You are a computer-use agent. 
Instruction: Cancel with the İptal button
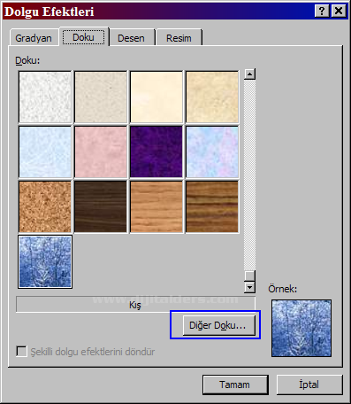coord(309,385)
